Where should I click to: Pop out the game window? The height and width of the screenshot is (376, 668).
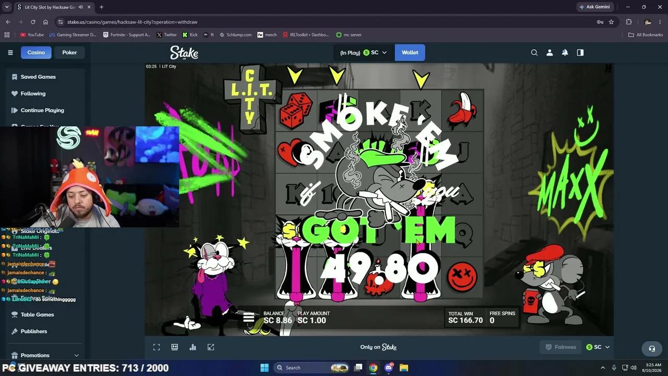211,347
